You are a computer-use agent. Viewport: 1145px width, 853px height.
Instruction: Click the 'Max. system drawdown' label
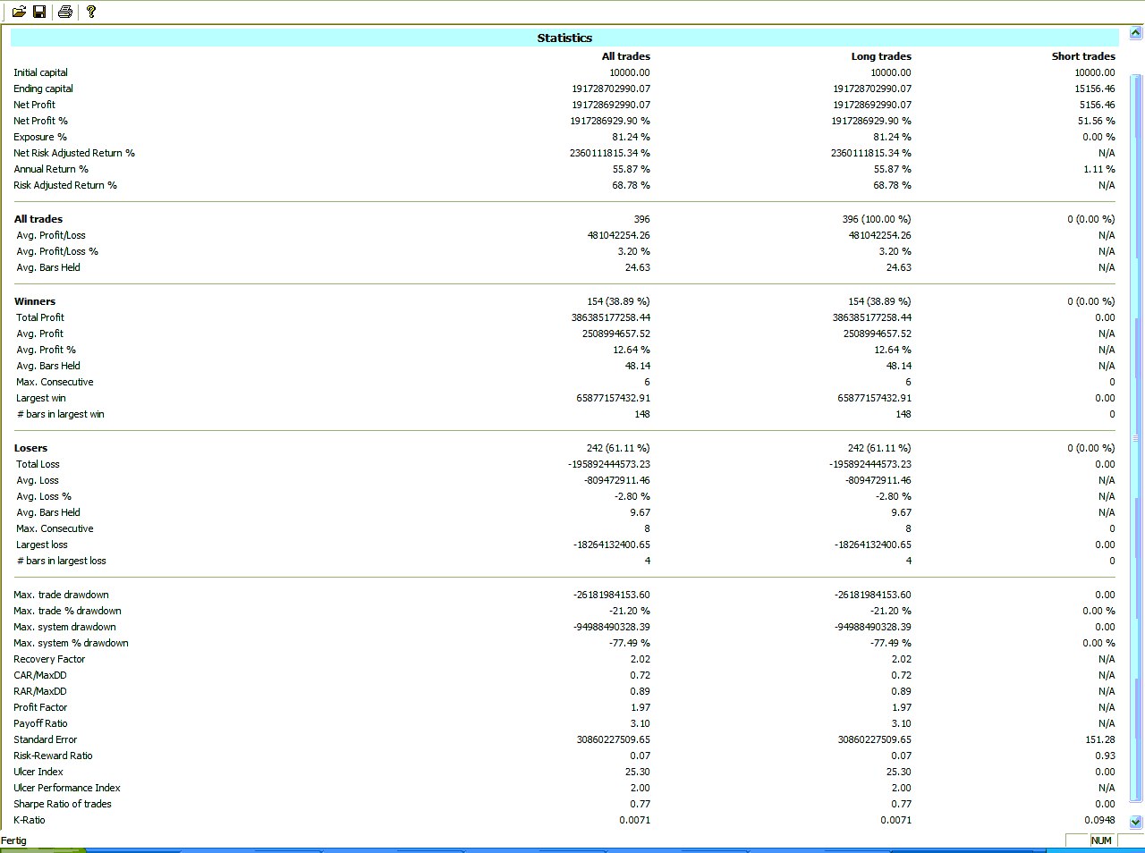[x=64, y=627]
